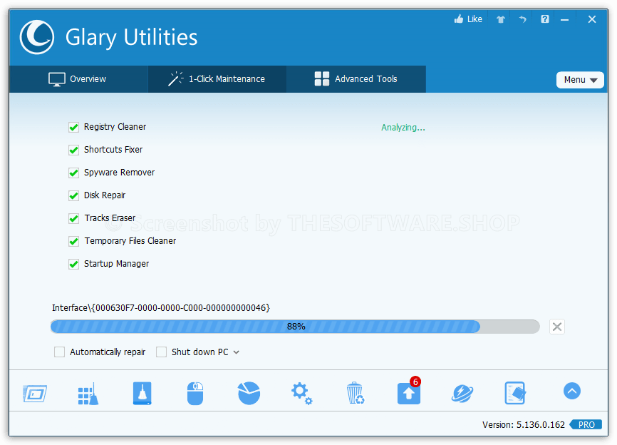Open the gears tool icon in dock

302,394
